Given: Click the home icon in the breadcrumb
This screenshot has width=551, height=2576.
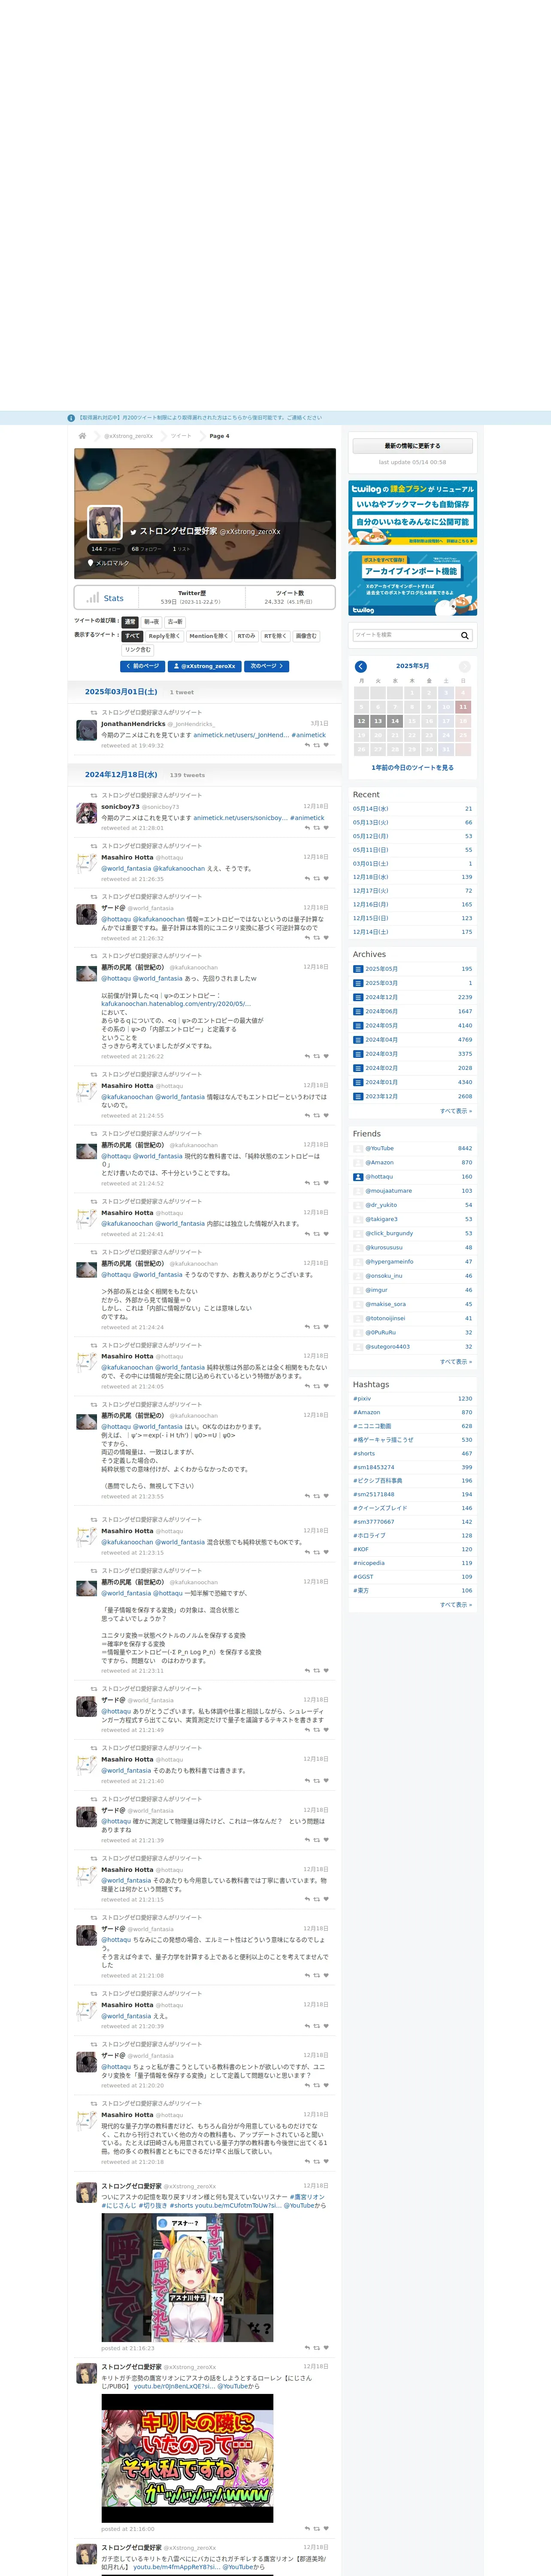Looking at the screenshot, I should tap(82, 436).
